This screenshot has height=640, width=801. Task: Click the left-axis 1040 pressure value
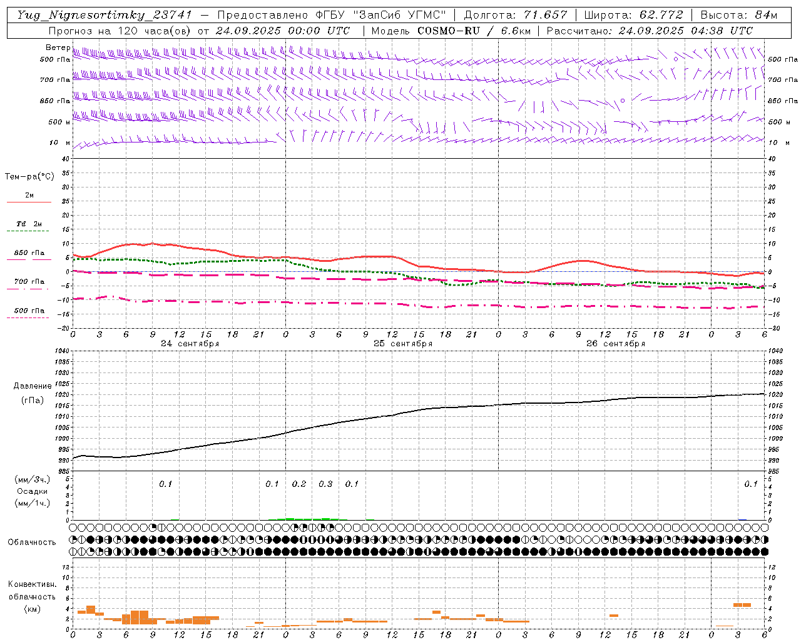click(61, 351)
